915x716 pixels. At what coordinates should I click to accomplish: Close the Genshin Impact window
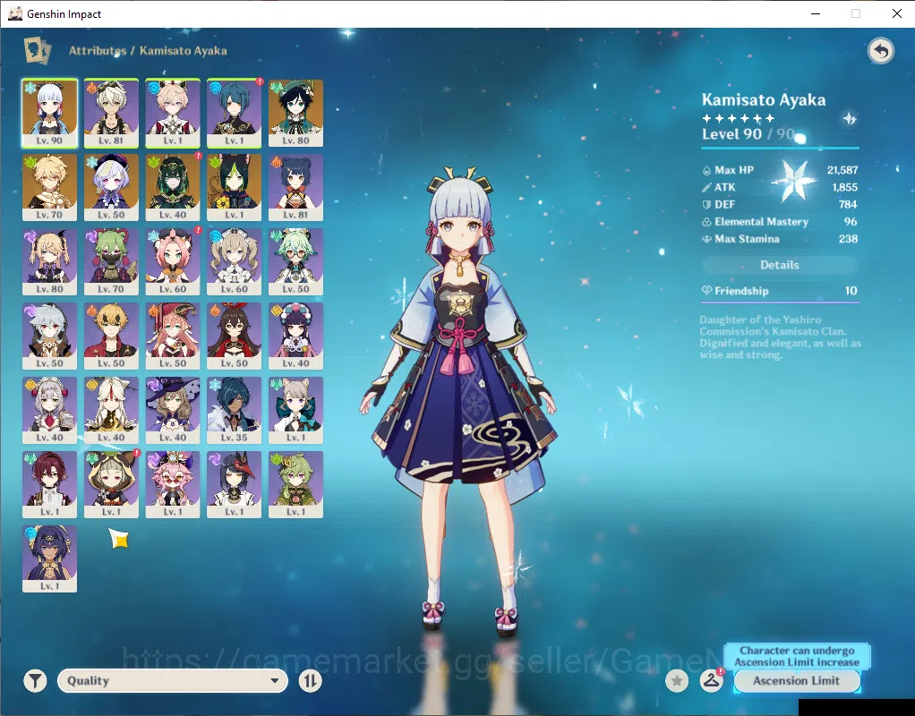tap(897, 13)
